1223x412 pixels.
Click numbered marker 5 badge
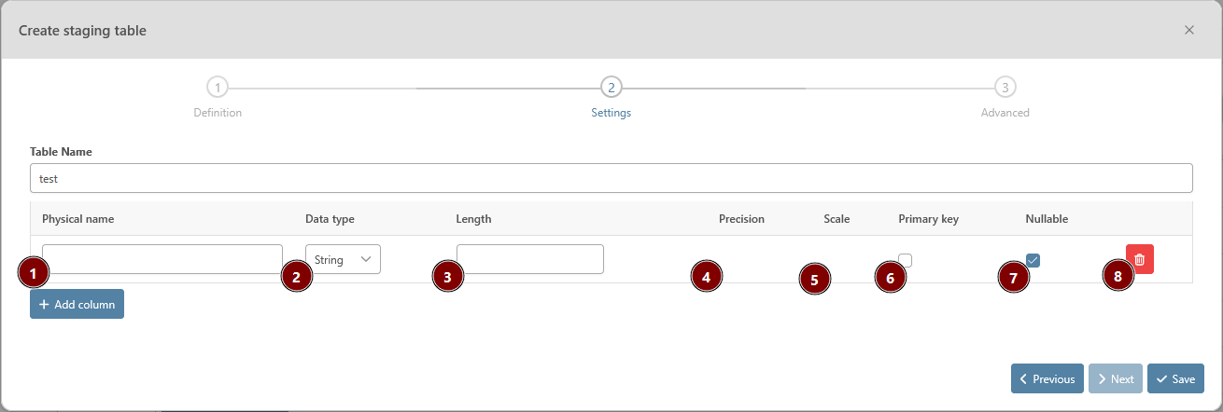pos(814,279)
